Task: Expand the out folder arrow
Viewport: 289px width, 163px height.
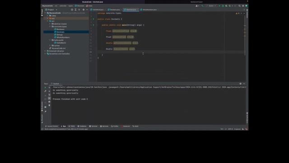Action: pos(48,19)
